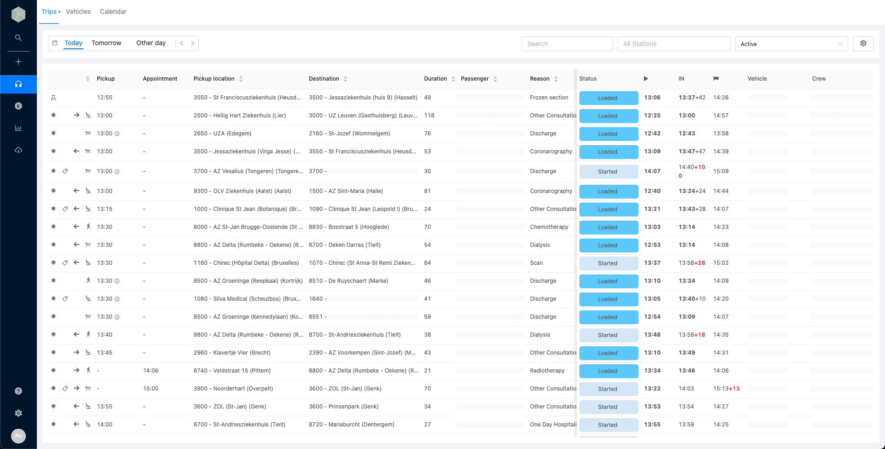Screen dimensions: 885x449
Task: Open the All Stations selector
Action: coord(673,44)
